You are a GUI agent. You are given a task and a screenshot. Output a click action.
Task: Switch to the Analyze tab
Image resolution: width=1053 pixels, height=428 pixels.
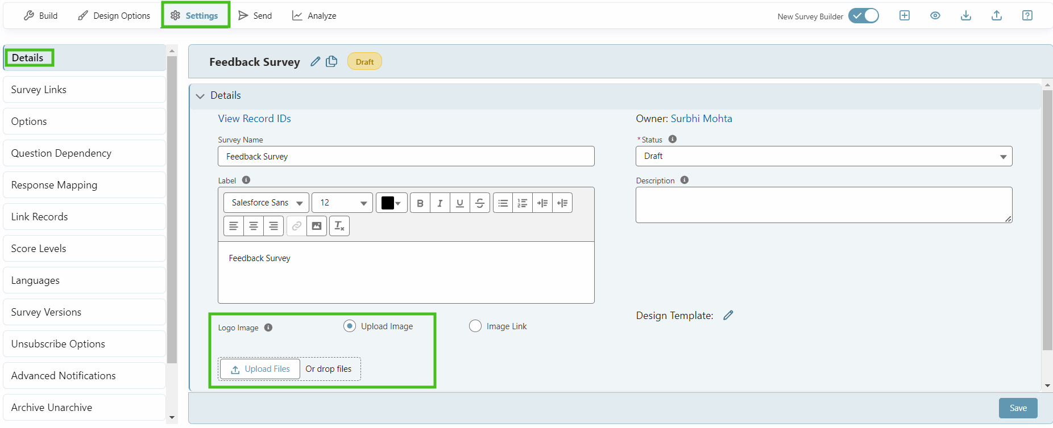click(x=314, y=16)
